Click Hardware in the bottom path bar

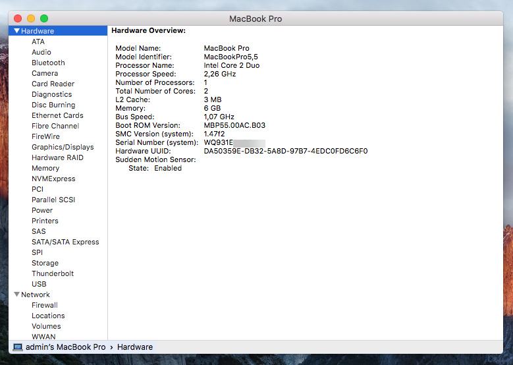coord(135,347)
